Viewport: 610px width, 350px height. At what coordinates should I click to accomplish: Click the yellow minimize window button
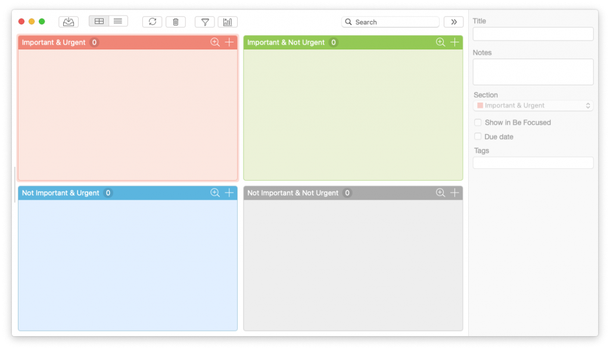(32, 21)
